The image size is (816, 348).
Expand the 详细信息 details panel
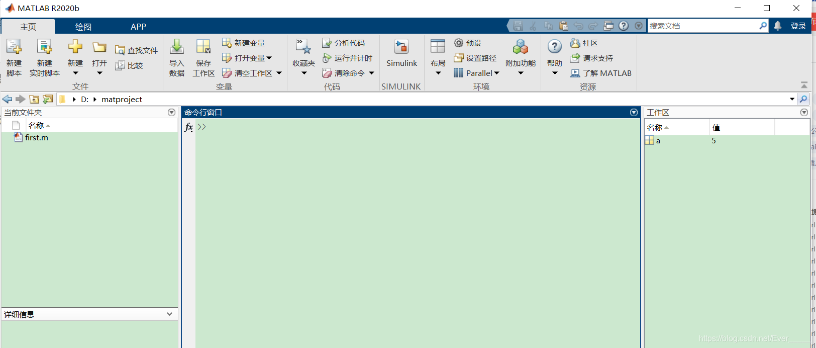click(169, 314)
